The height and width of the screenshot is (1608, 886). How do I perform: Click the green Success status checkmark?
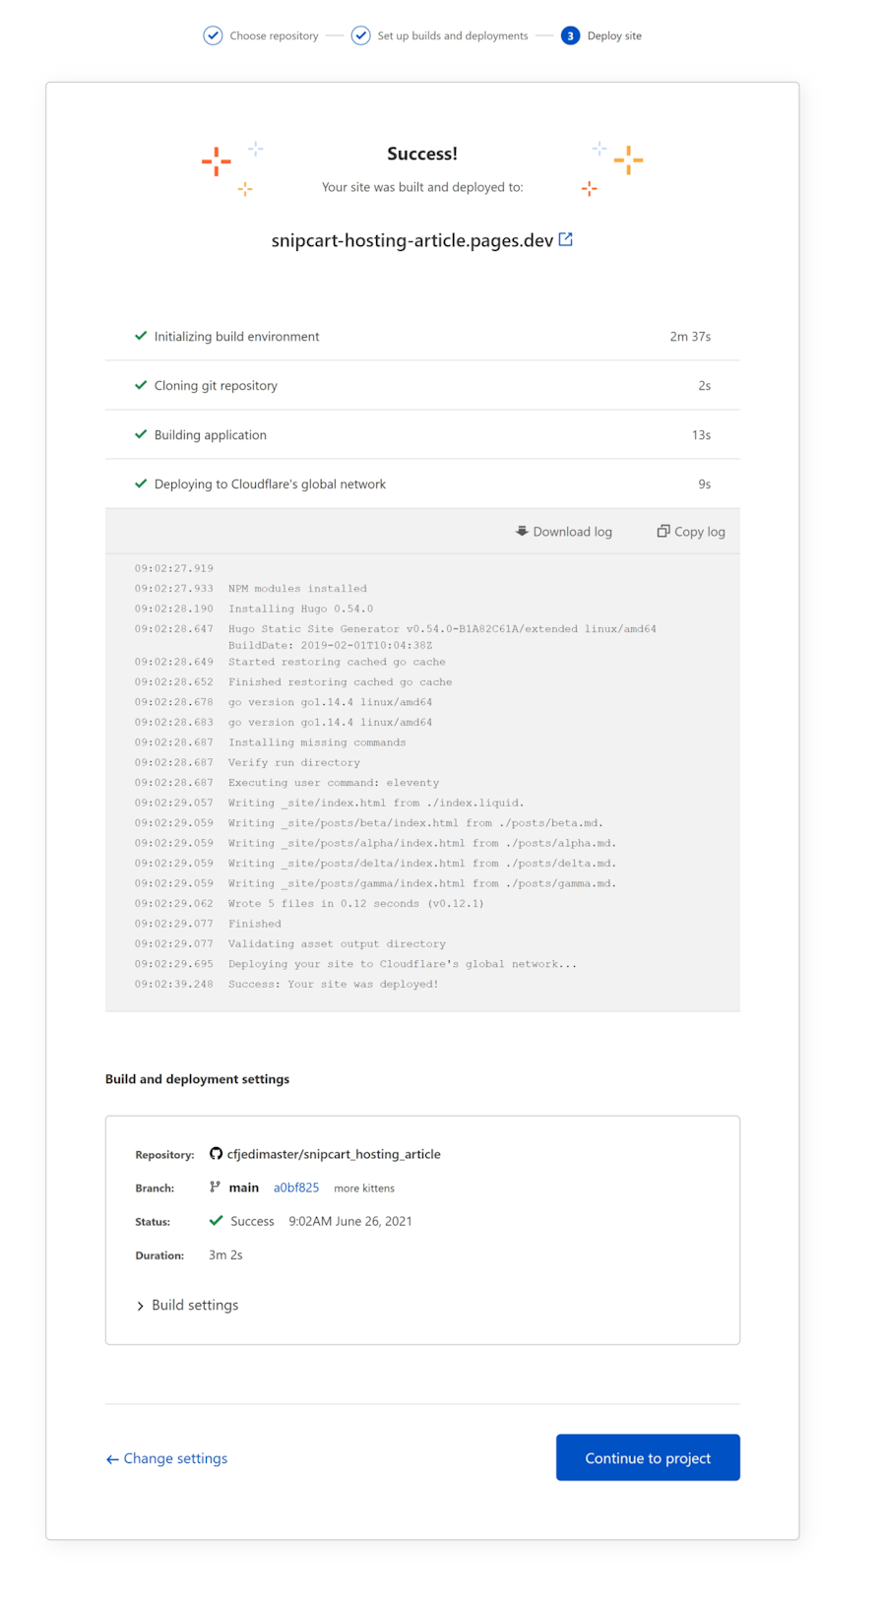click(x=216, y=1220)
